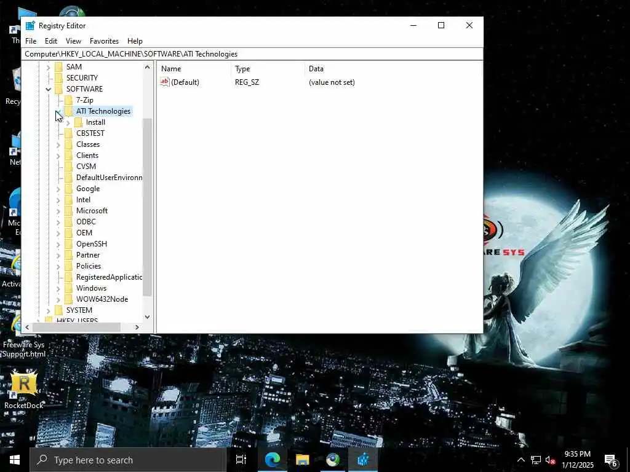630x472 pixels.
Task: Select the Windows folder icon
Action: coord(69,288)
